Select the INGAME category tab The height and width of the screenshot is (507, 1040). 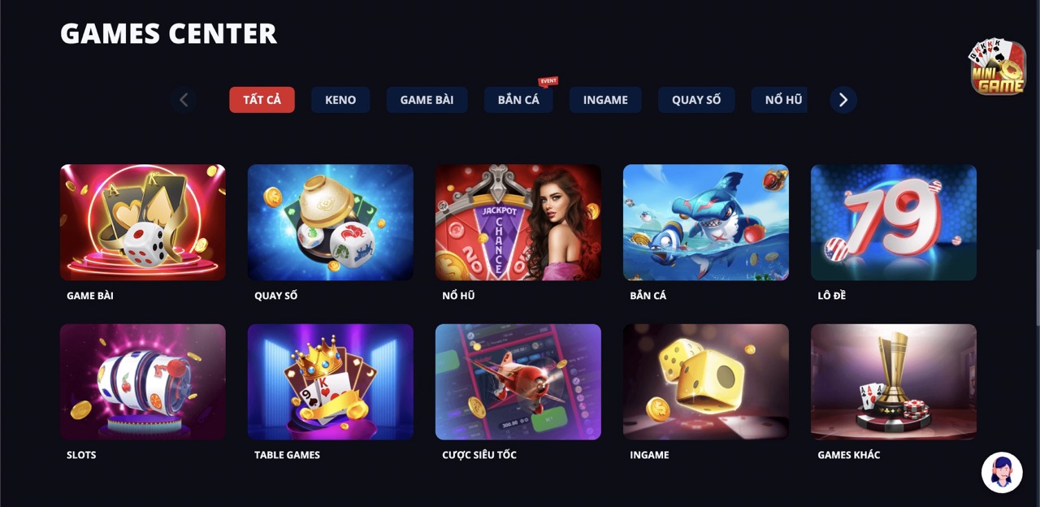(x=605, y=100)
